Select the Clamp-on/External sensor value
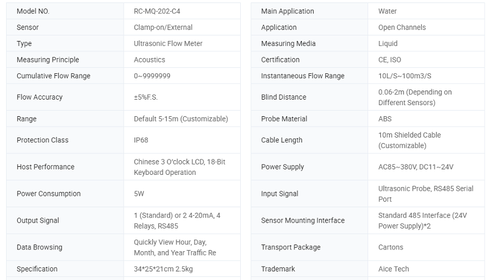Screen dimensions: 489x280 [163, 28]
